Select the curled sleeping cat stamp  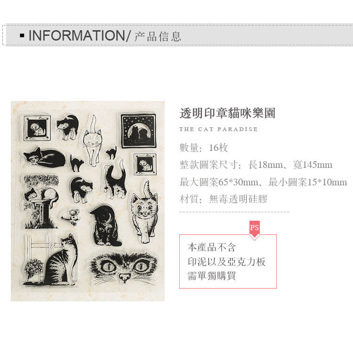click(44, 157)
